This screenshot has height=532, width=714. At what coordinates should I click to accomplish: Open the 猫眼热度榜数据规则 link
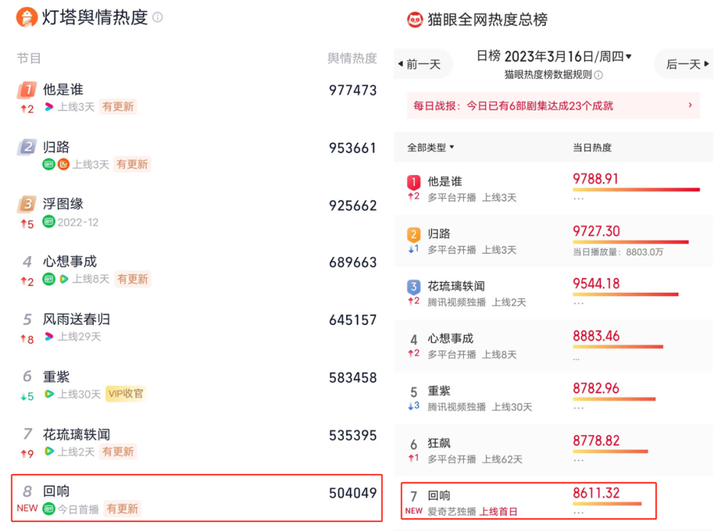[548, 75]
